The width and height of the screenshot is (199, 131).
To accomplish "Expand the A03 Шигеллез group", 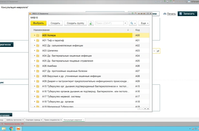I will pyautogui.click(x=35, y=51).
